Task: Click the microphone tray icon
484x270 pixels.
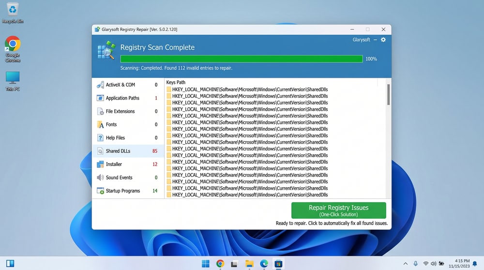Action: point(415,264)
